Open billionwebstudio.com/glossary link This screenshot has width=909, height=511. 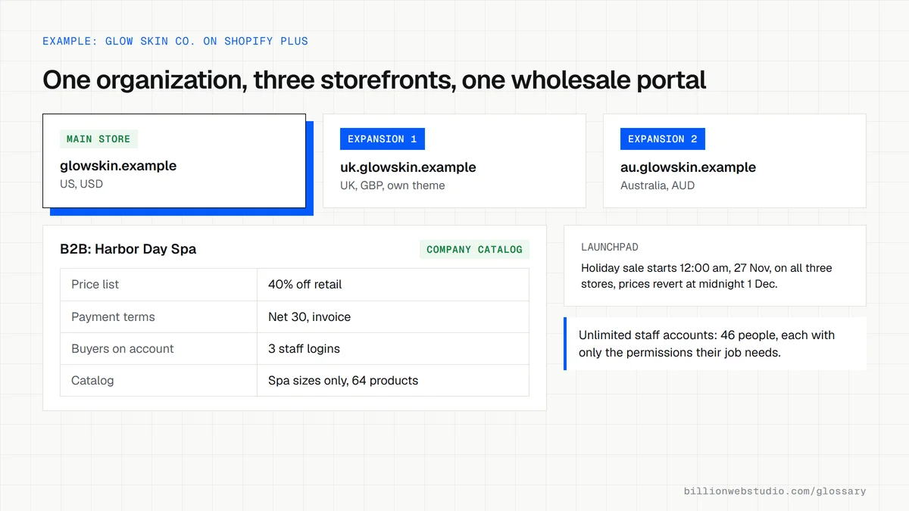775,491
